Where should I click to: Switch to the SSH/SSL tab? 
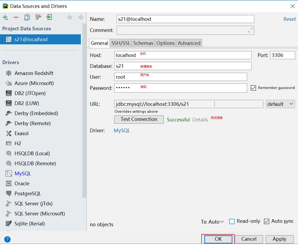[x=121, y=43]
